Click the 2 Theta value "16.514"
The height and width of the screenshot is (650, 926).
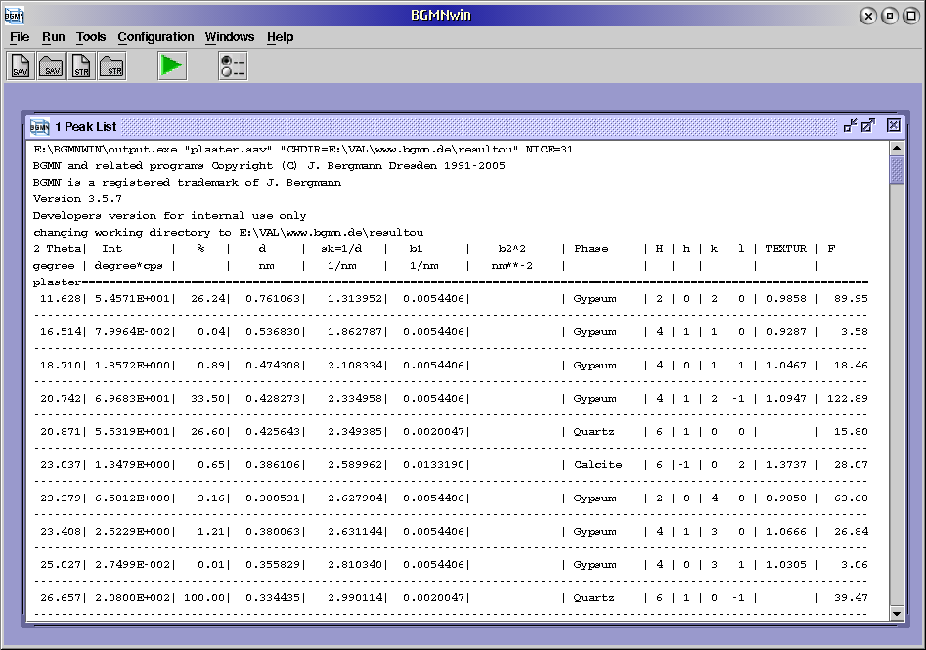pyautogui.click(x=61, y=331)
